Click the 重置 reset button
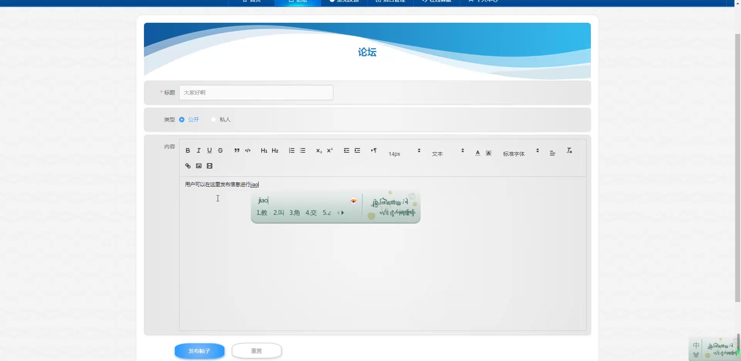The width and height of the screenshot is (741, 361). click(x=256, y=351)
